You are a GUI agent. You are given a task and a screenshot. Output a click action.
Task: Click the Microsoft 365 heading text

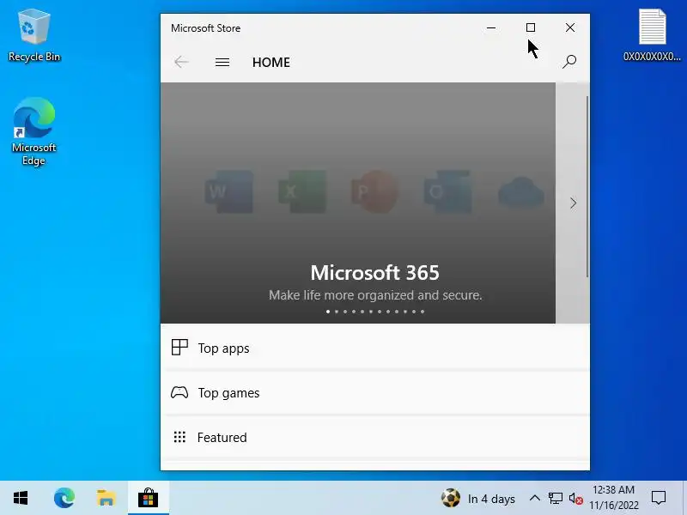coord(375,272)
